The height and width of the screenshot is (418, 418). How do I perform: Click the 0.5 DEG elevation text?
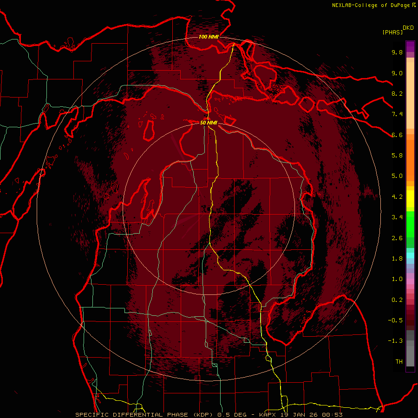[232, 415]
